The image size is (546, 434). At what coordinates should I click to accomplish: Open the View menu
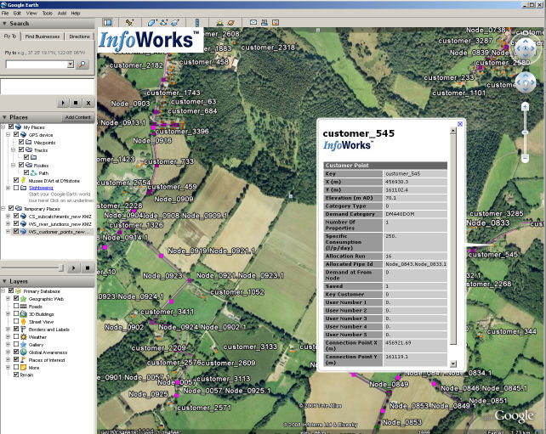coord(31,14)
